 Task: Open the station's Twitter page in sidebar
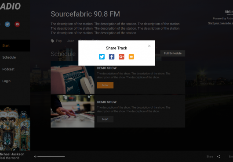(x=7, y=24)
